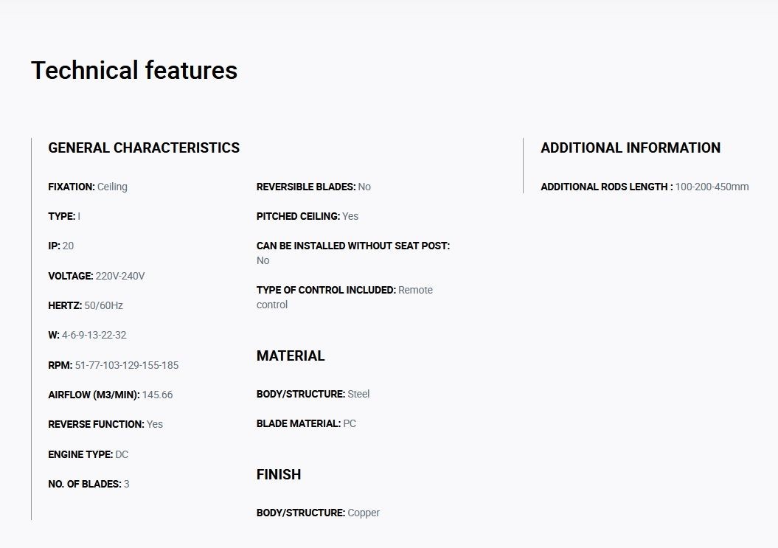This screenshot has width=778, height=548.
Task: Click the NO. OF BLADES: 3 line
Action: [x=88, y=484]
